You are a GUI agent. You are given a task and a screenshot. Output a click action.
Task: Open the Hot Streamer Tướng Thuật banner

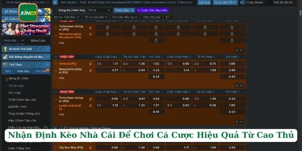pos(26,29)
